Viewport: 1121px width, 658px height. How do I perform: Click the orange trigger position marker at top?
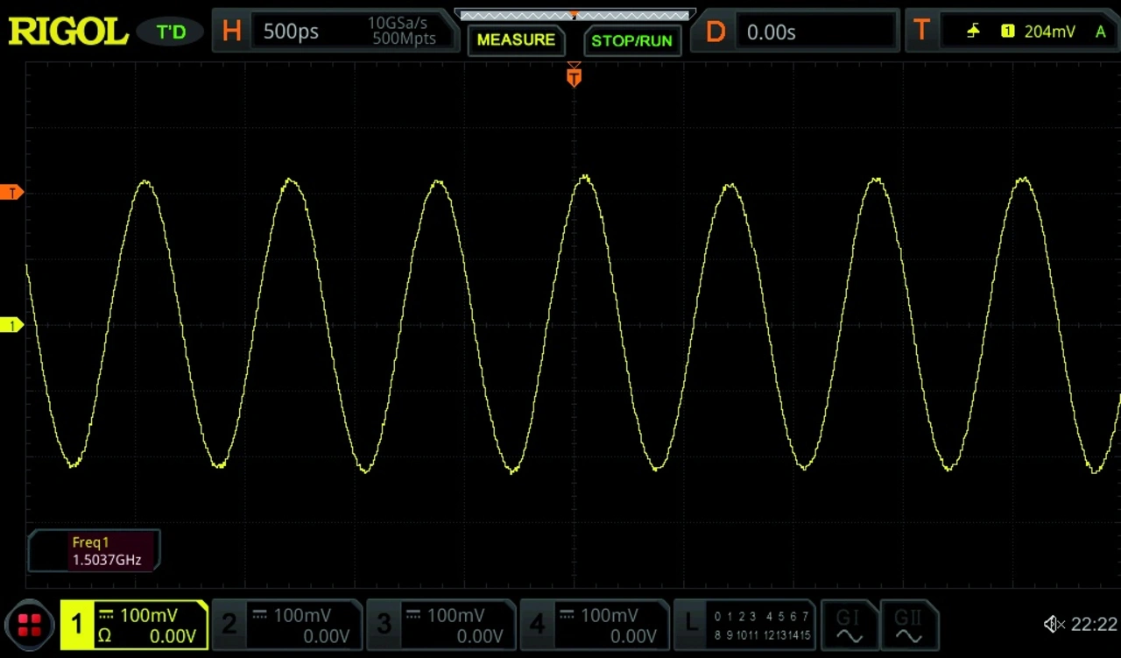click(574, 78)
